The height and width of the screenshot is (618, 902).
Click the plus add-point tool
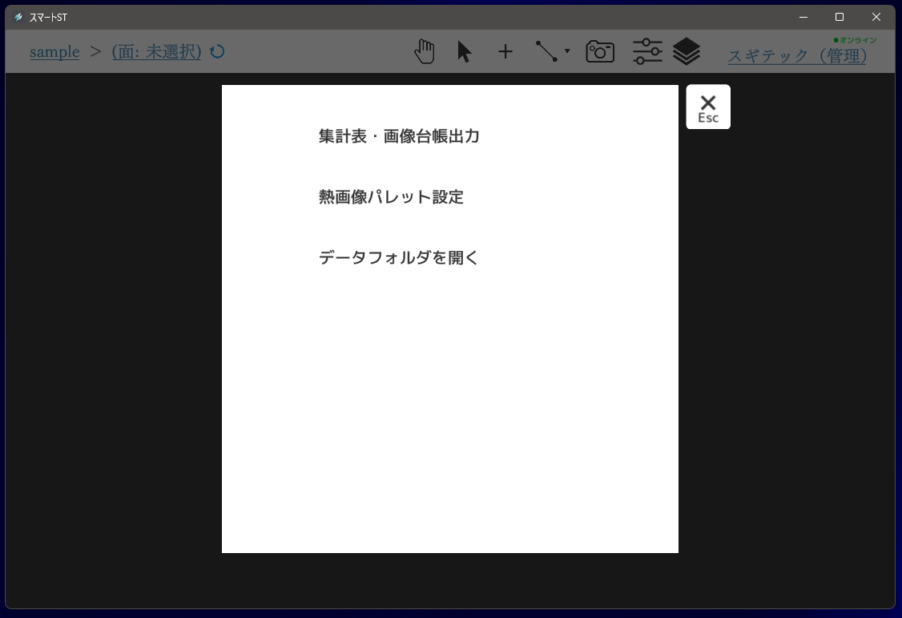[x=505, y=52]
